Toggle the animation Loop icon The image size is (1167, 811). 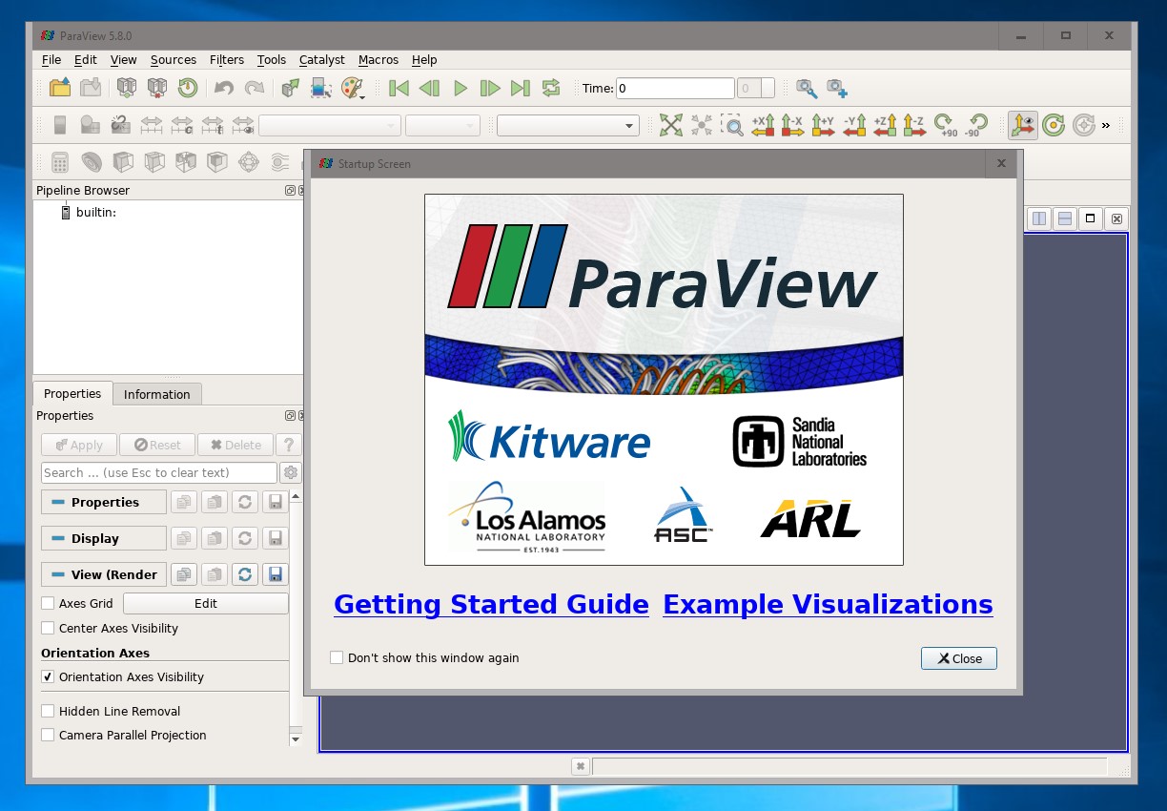coord(551,88)
